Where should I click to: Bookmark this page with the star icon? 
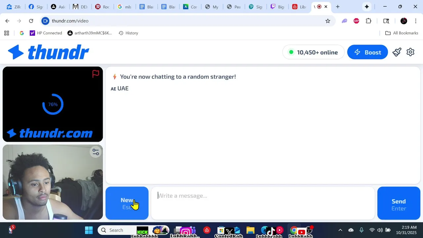click(328, 21)
